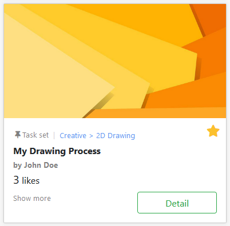Click the by John Doe author line
Viewport: 230px width, 226px height.
[35, 165]
